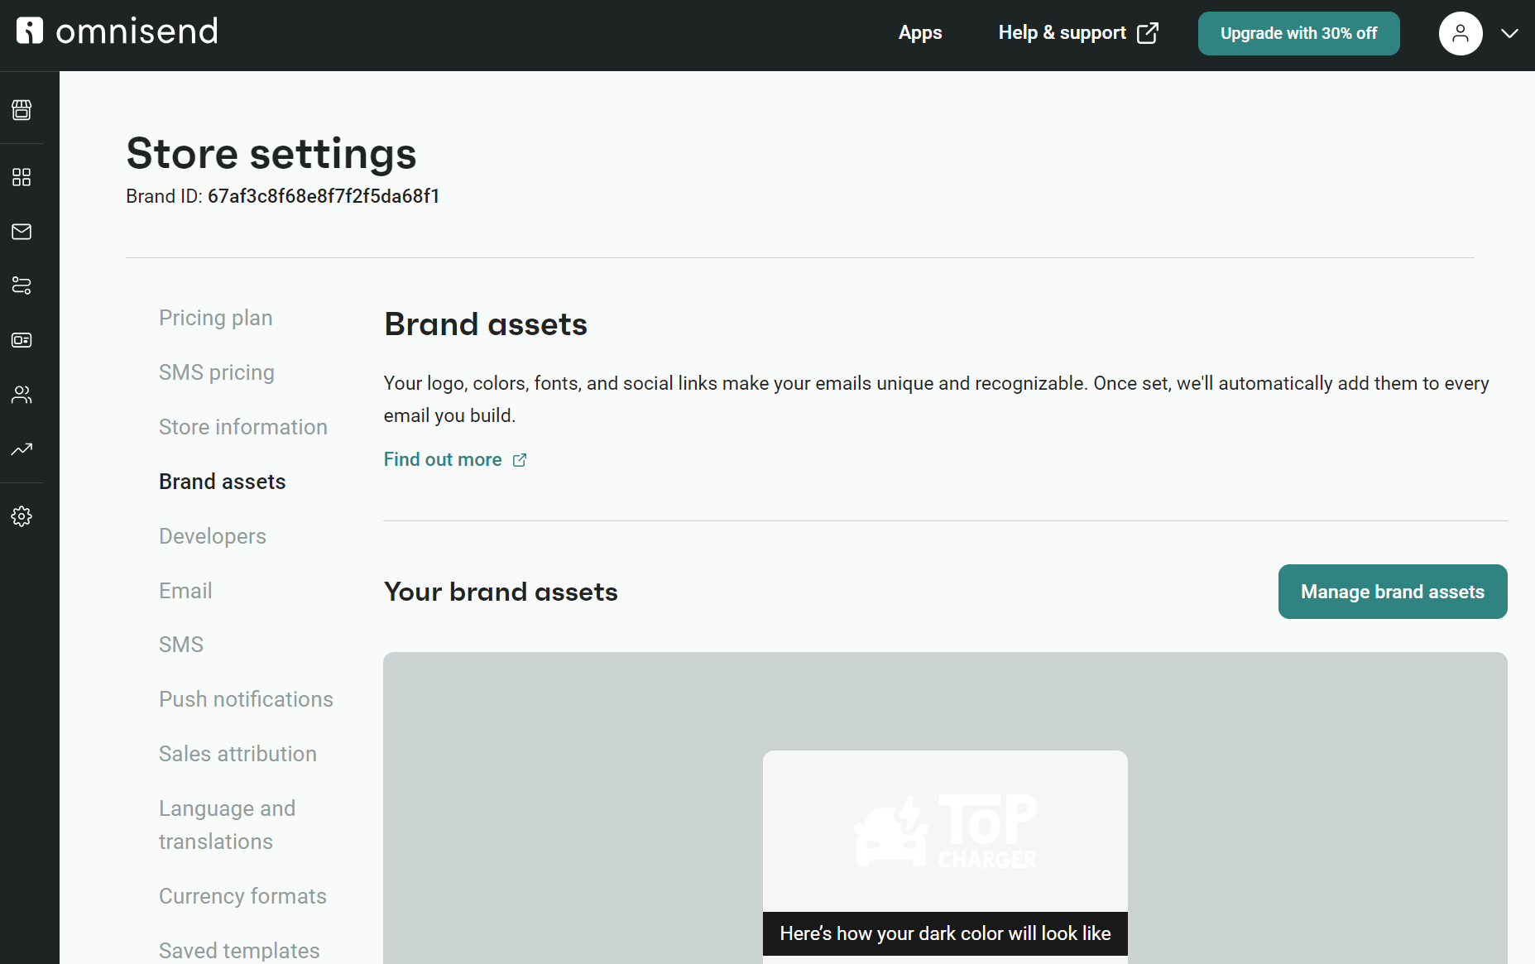Click Upgrade with 30% off button
The width and height of the screenshot is (1535, 964).
tap(1298, 33)
